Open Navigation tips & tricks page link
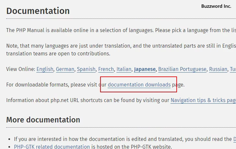 click(203, 100)
